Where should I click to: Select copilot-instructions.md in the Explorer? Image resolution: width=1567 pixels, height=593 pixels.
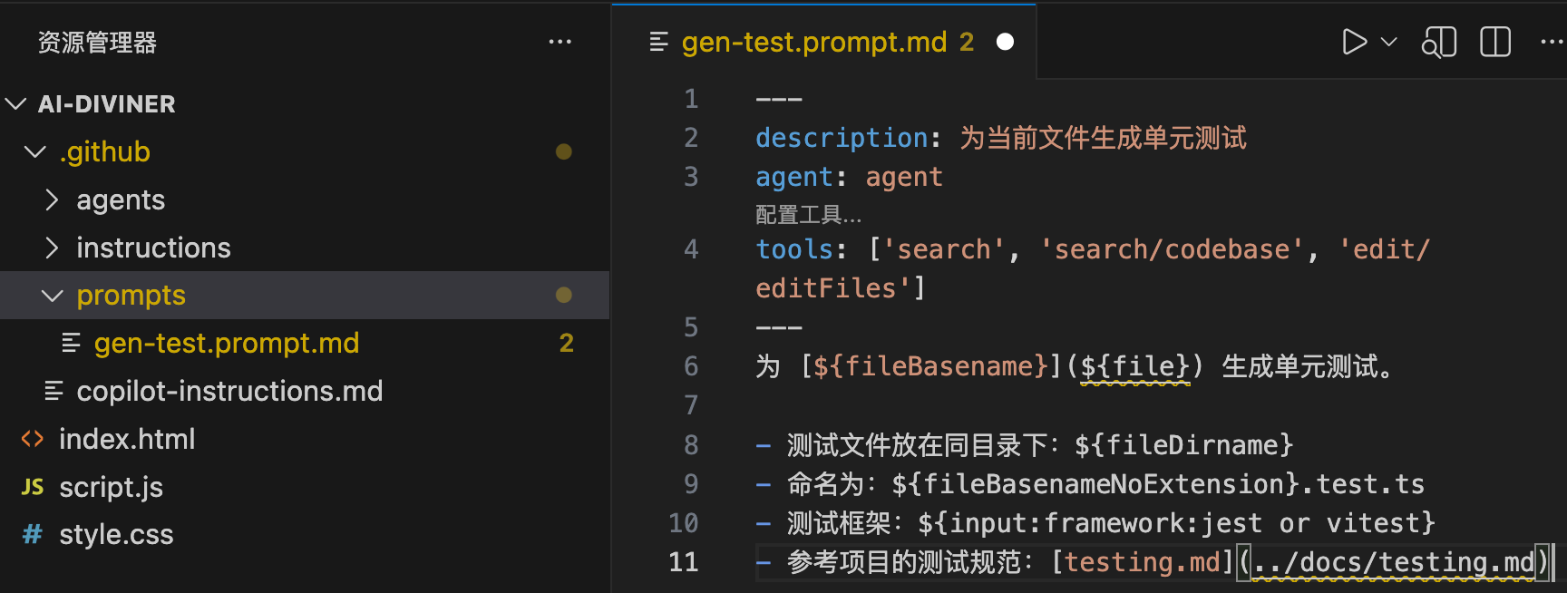tap(229, 391)
